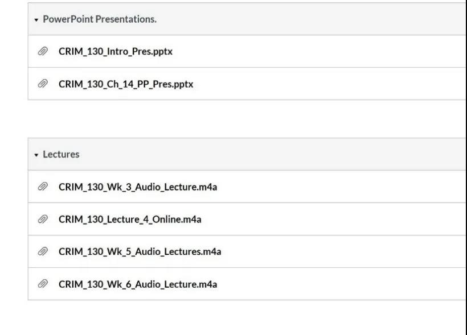
Task: Open the CRIM_130_Intro_Pres.pptx file
Action: 115,51
